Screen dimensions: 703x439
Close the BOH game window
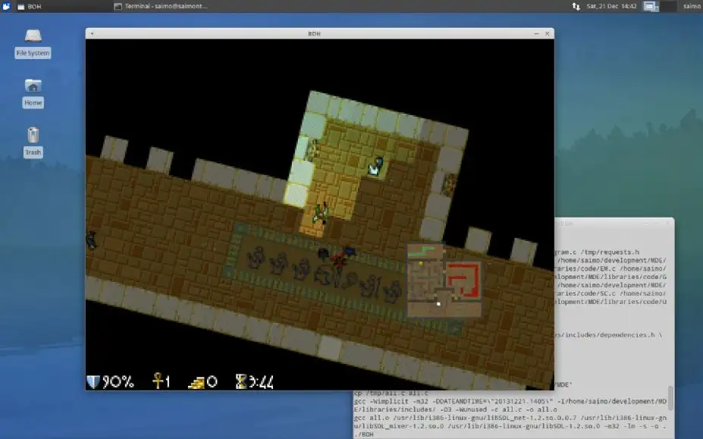[x=547, y=33]
